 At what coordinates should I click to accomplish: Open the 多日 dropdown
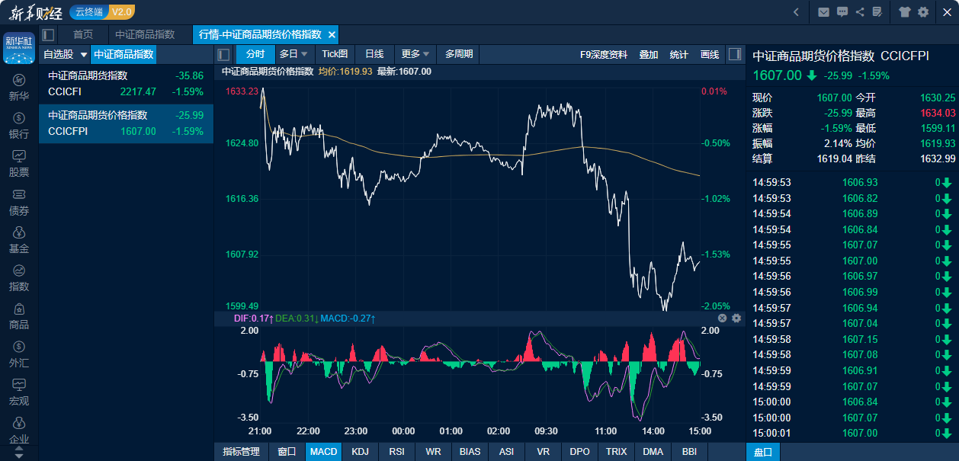point(293,54)
